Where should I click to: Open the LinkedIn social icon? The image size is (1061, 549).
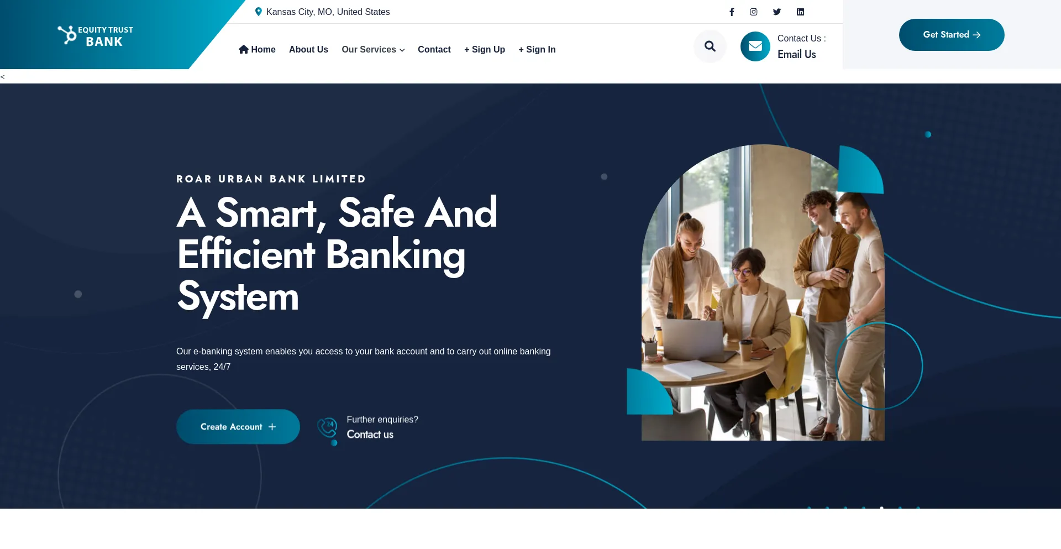800,12
